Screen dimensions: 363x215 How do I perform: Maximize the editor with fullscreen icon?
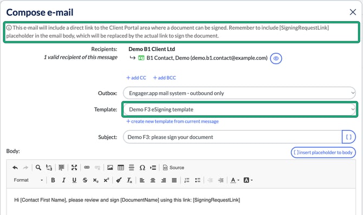74,167
